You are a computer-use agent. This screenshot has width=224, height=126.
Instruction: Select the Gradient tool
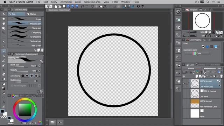point(3,89)
